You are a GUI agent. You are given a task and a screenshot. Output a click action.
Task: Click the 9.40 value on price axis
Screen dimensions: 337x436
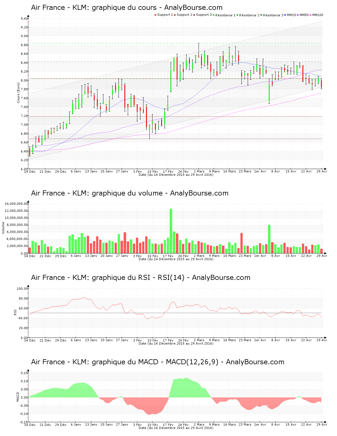(x=24, y=19)
